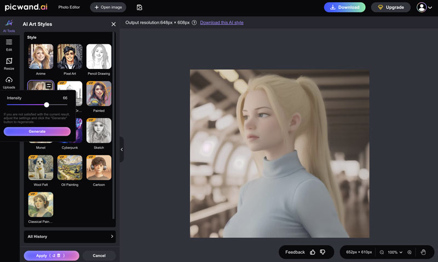The image size is (438, 262).
Task: Click the output resolution help icon
Action: [x=194, y=22]
